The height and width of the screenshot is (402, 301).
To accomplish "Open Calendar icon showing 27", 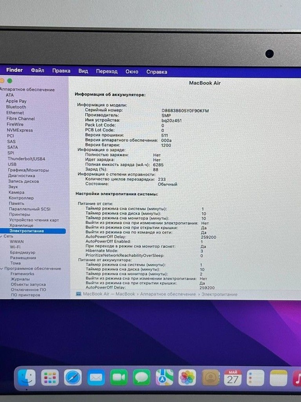I will (233, 378).
